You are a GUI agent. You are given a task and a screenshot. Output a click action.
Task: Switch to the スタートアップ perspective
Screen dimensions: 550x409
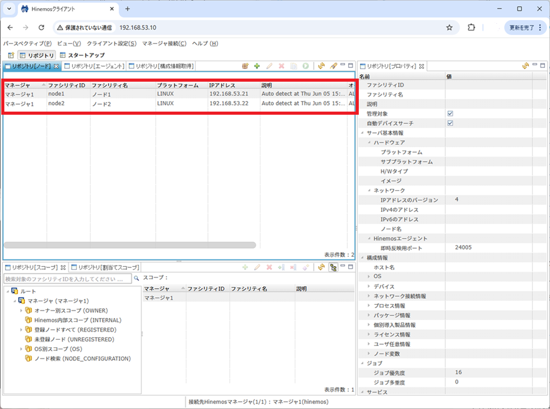click(82, 55)
